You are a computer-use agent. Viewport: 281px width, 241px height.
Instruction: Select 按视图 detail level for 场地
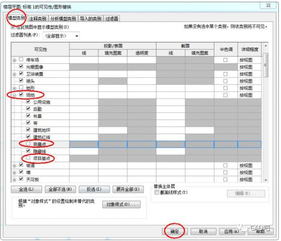(249, 95)
